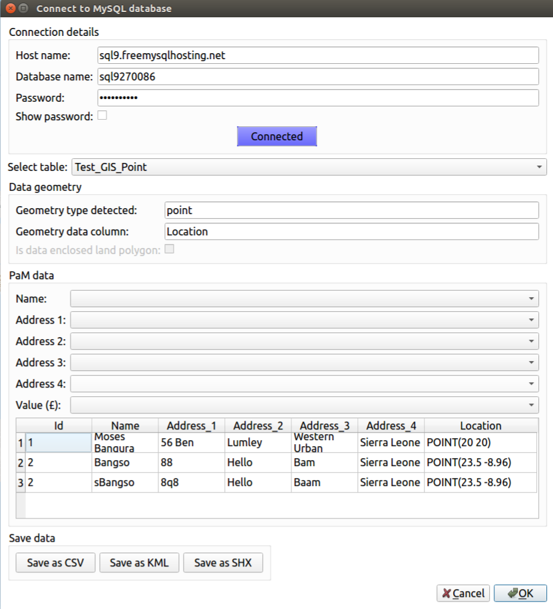Click Save as SHX button
The width and height of the screenshot is (553, 609).
click(x=223, y=562)
